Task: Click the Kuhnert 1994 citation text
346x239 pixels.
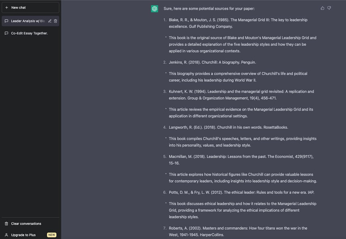Action: pos(241,95)
